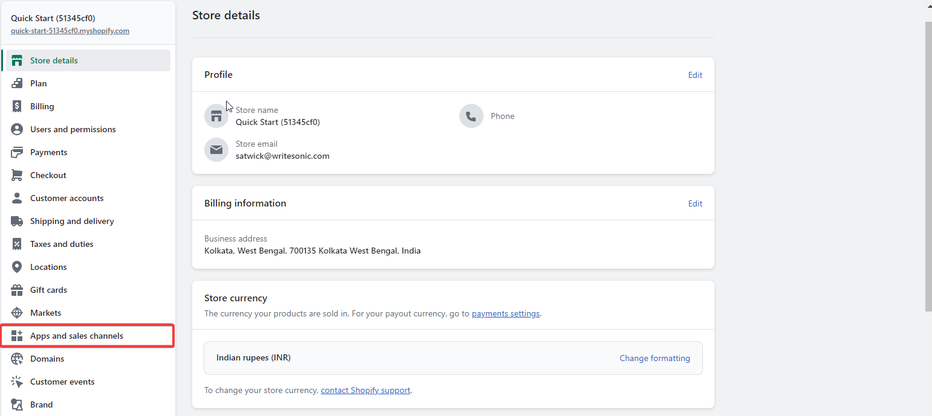
Task: Click the Checkout shopping cart icon
Action: tap(17, 175)
